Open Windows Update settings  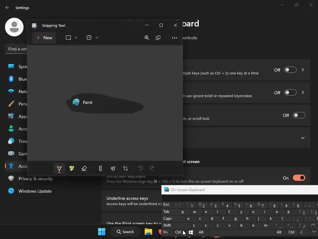click(30, 191)
